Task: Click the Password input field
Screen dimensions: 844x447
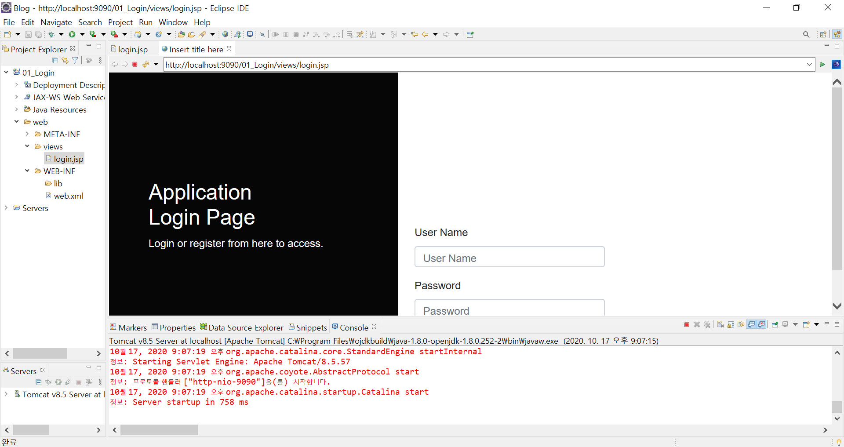Action: [509, 308]
